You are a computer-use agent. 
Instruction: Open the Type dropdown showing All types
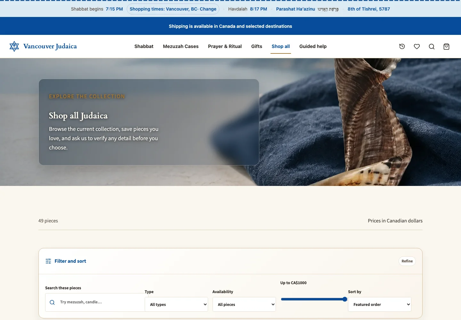(x=176, y=304)
